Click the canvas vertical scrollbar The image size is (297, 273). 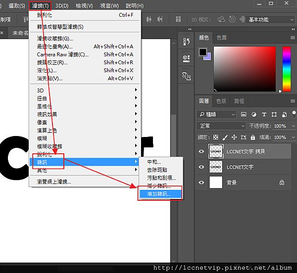click(x=174, y=151)
